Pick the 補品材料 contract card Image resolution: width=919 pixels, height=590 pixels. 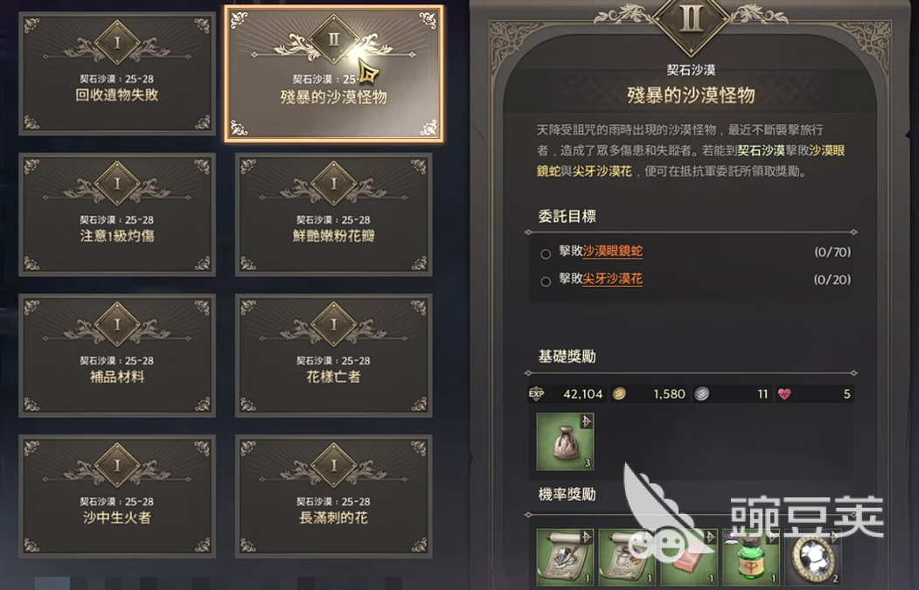(x=117, y=356)
